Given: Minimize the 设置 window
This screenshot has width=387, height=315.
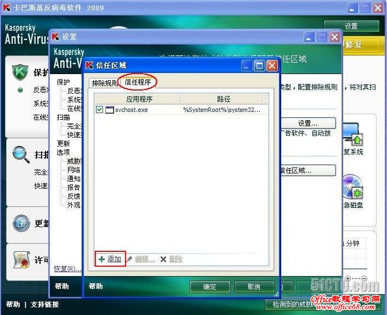Looking at the screenshot, I should point(309,37).
